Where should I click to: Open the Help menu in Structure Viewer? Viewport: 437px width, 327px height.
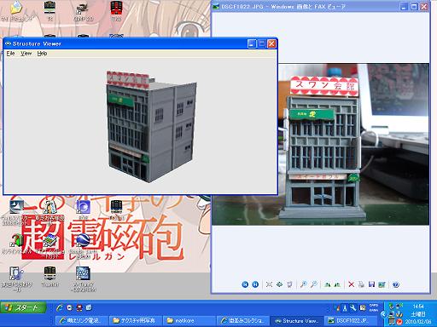pyautogui.click(x=42, y=54)
